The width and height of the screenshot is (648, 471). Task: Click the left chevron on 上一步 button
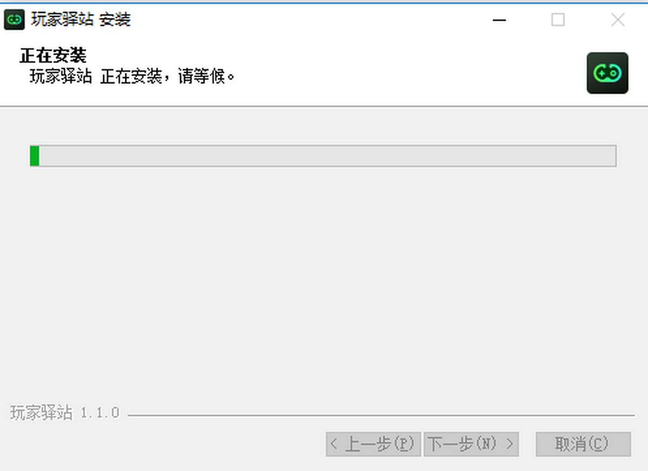[x=334, y=444]
